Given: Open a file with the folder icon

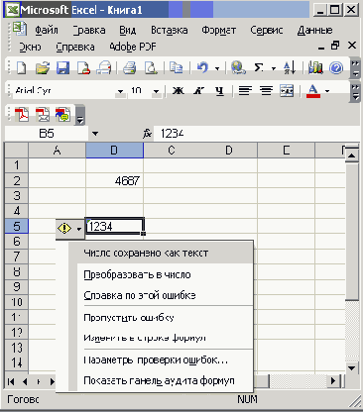Looking at the screenshot, I should coord(43,68).
